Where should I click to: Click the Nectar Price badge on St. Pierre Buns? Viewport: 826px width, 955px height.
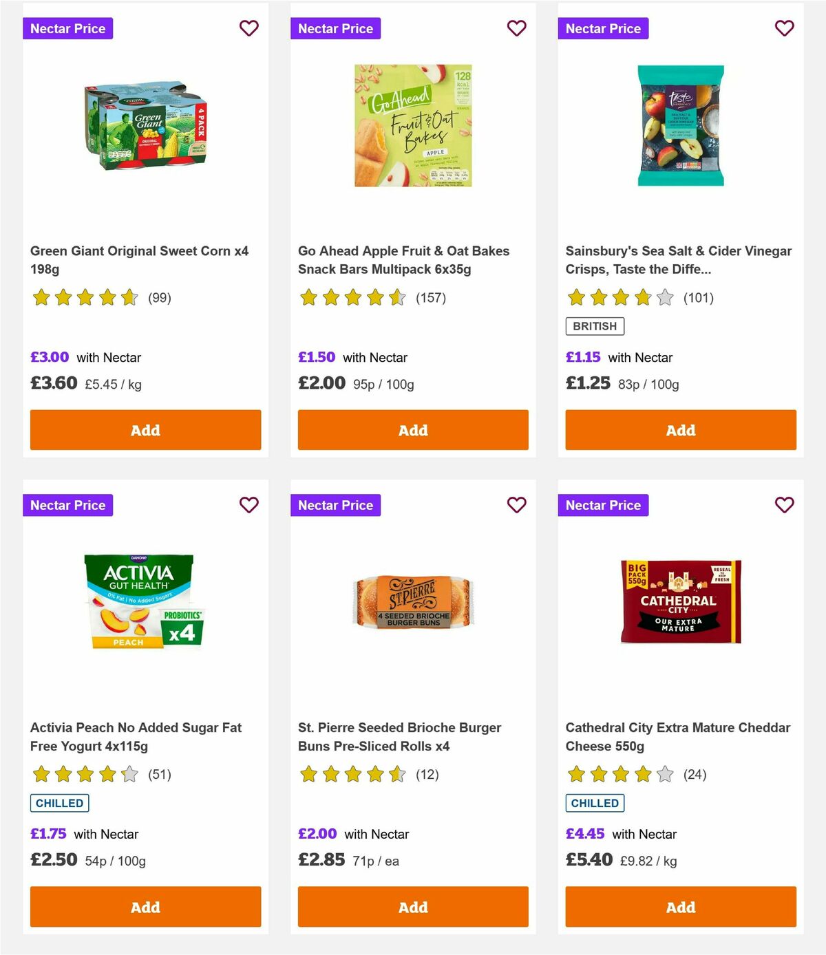336,504
